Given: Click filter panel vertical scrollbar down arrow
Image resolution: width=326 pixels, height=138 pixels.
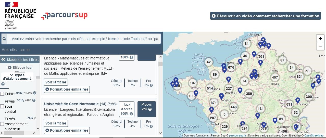Looking at the screenshot, I should (38, 129).
